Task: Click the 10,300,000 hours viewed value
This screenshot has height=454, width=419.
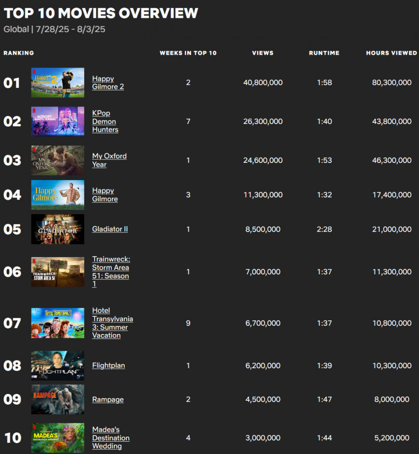Action: click(x=392, y=365)
